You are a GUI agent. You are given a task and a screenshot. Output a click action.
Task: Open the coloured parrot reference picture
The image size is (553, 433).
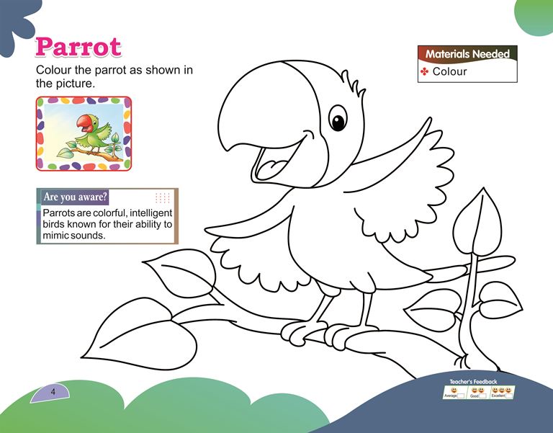pos(84,134)
